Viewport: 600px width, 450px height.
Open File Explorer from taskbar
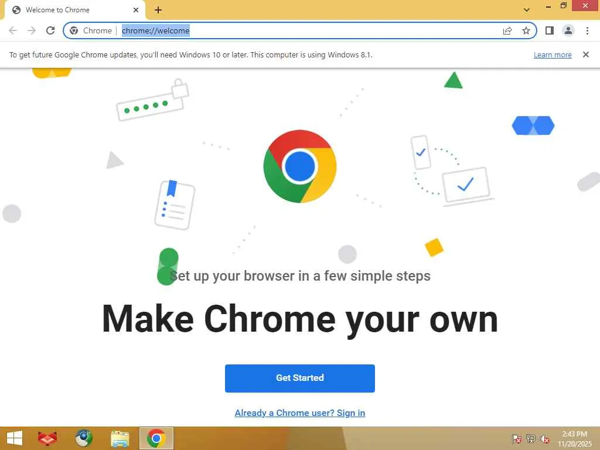pyautogui.click(x=120, y=438)
